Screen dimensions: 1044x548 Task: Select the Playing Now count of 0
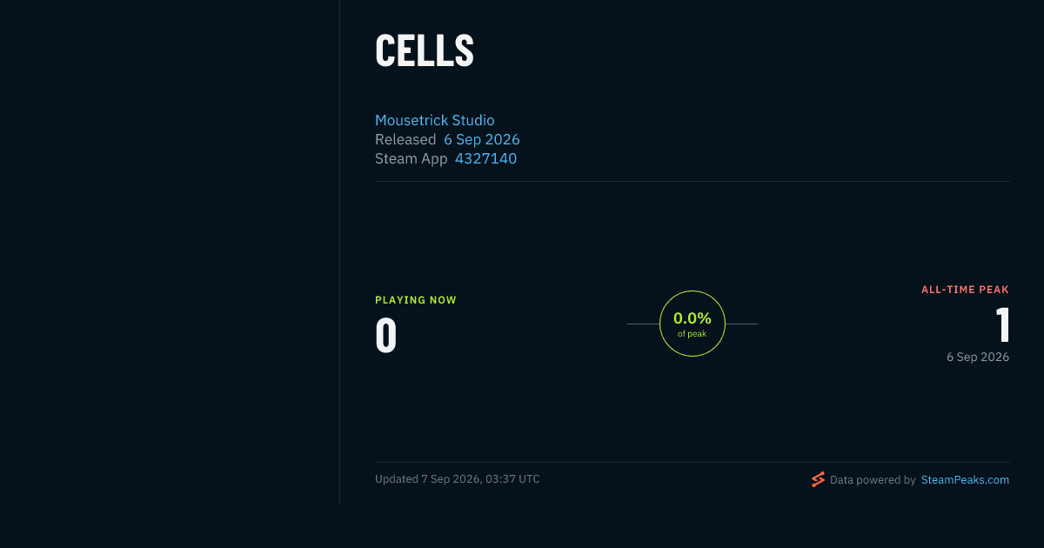click(386, 336)
